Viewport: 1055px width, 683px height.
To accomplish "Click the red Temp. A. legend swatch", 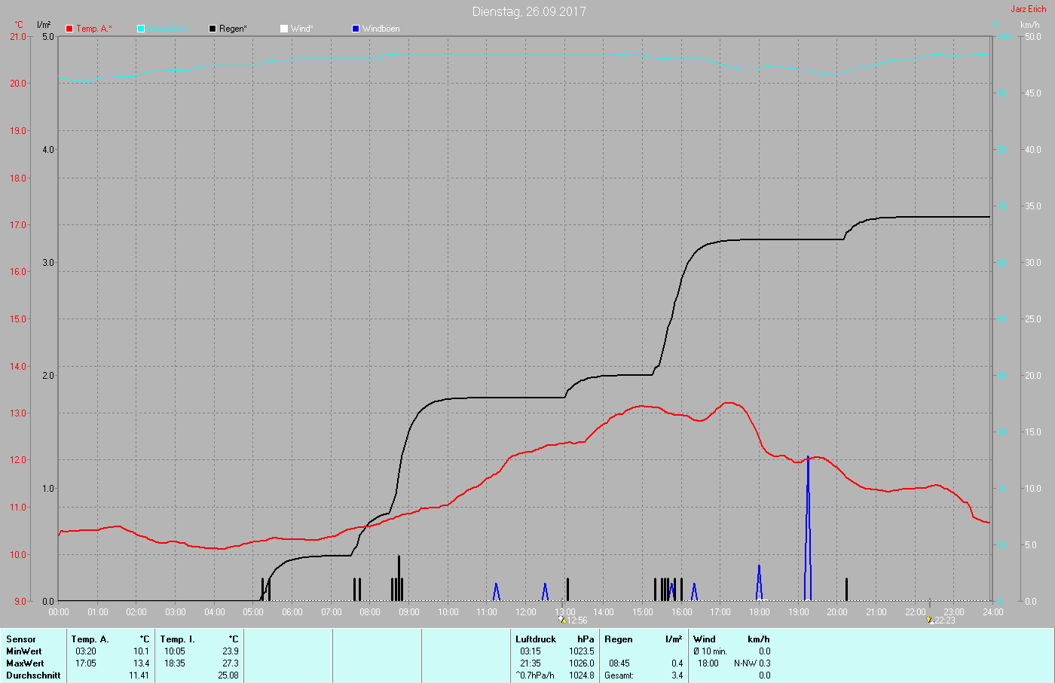I will 69,29.
